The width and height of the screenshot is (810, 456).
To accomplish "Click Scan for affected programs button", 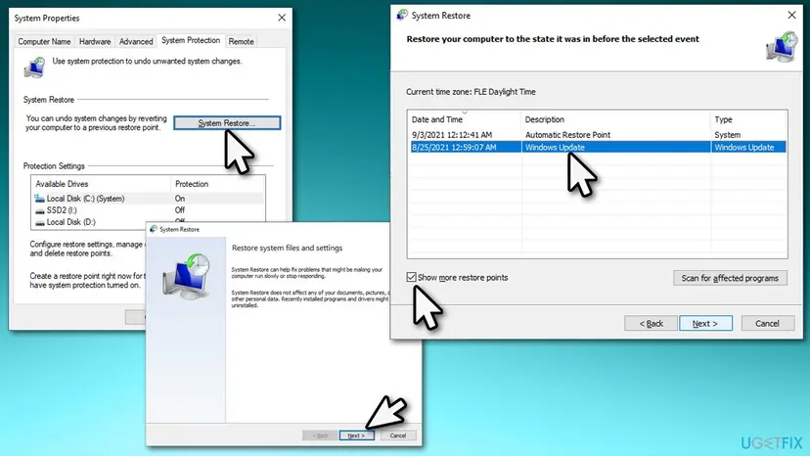I will [x=730, y=278].
